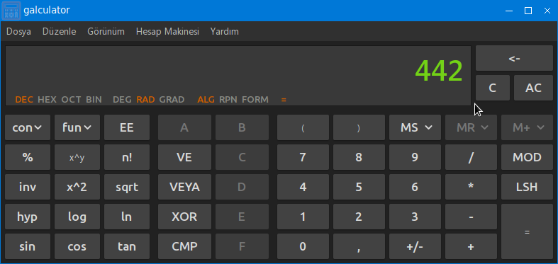558x264 pixels.
Task: Open the MR memory recall dropdown
Action: 471,127
